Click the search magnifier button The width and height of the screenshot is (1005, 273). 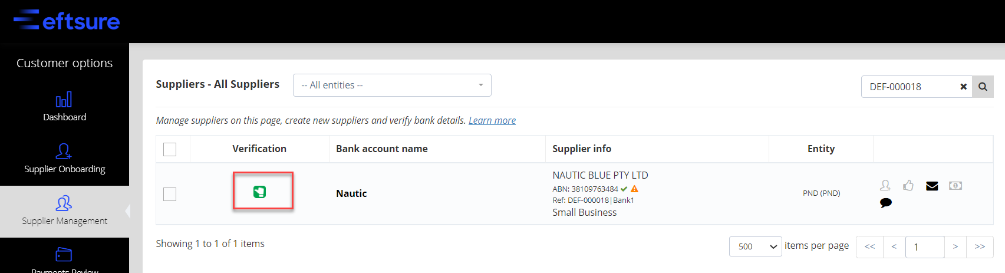[x=983, y=87]
